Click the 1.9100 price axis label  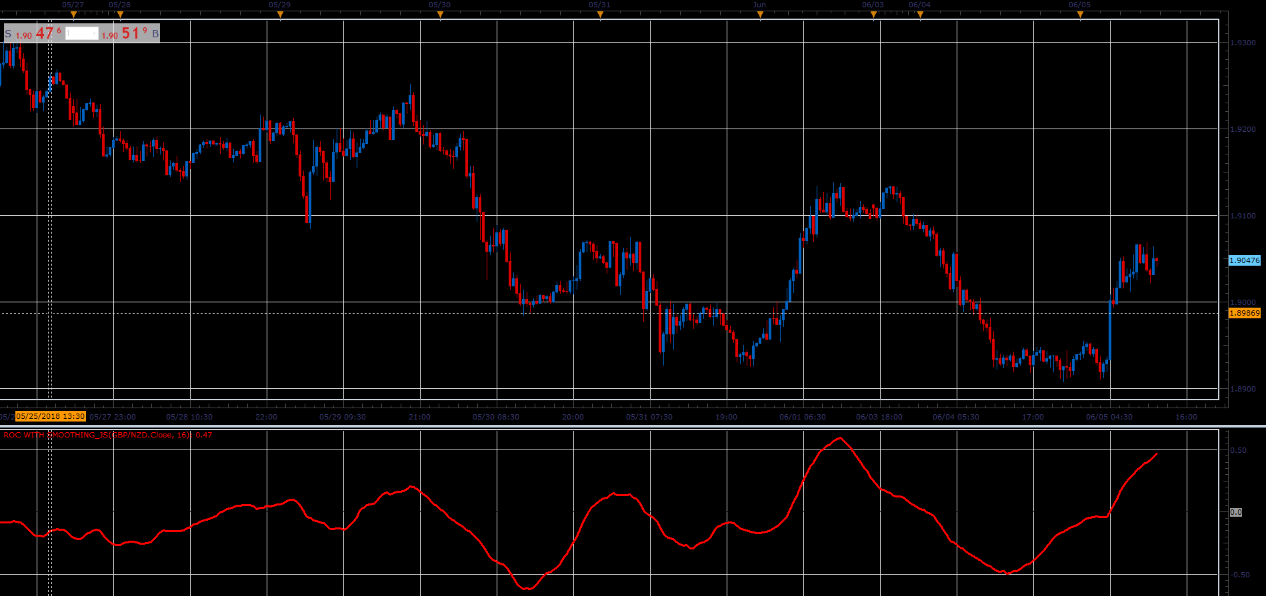click(1242, 216)
